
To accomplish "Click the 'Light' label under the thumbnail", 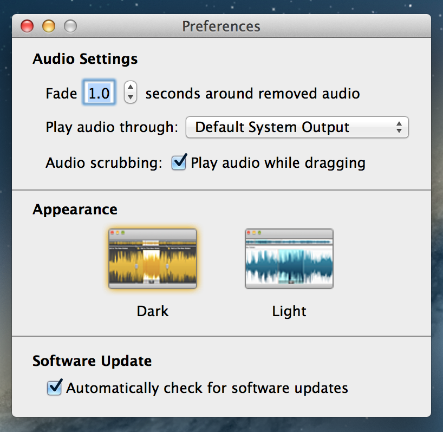I will (x=289, y=312).
